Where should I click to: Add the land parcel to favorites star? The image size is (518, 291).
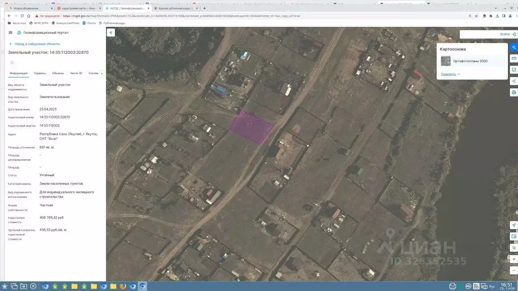(x=12, y=63)
